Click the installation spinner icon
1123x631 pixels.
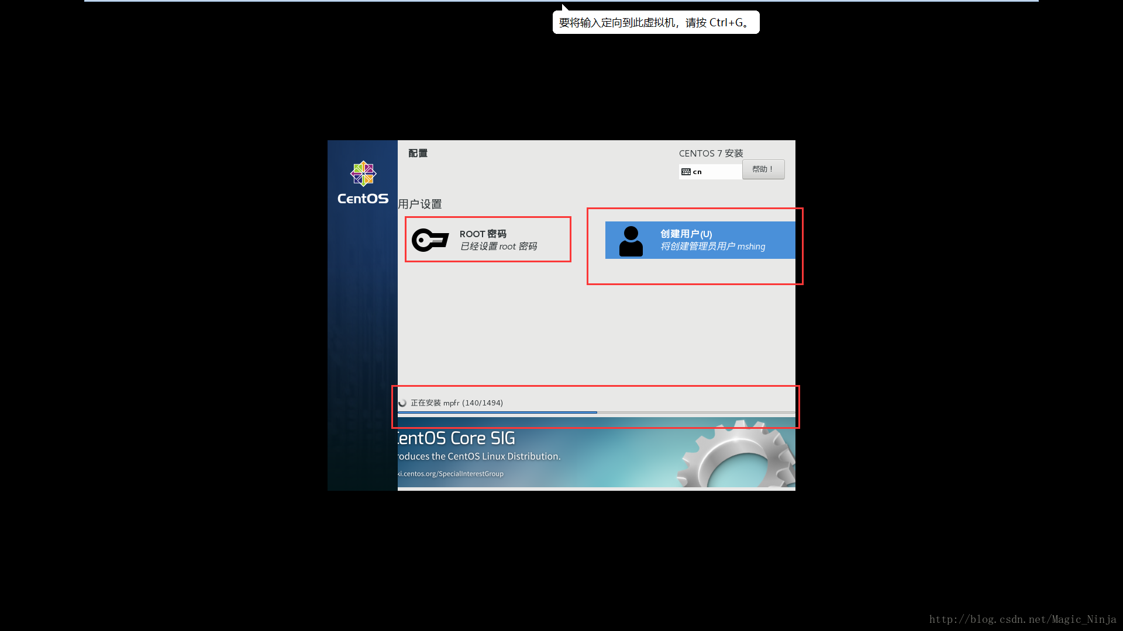(402, 403)
